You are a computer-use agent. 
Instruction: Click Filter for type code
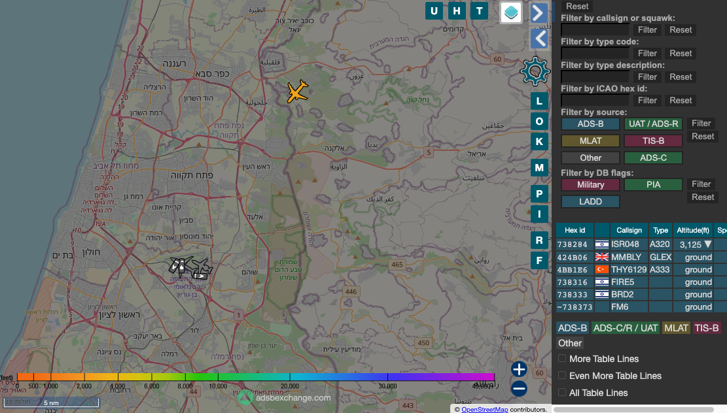[x=647, y=53]
